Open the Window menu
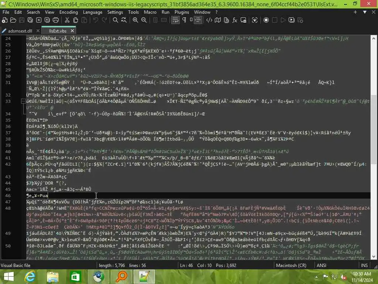The width and height of the screenshot is (378, 284). click(202, 12)
